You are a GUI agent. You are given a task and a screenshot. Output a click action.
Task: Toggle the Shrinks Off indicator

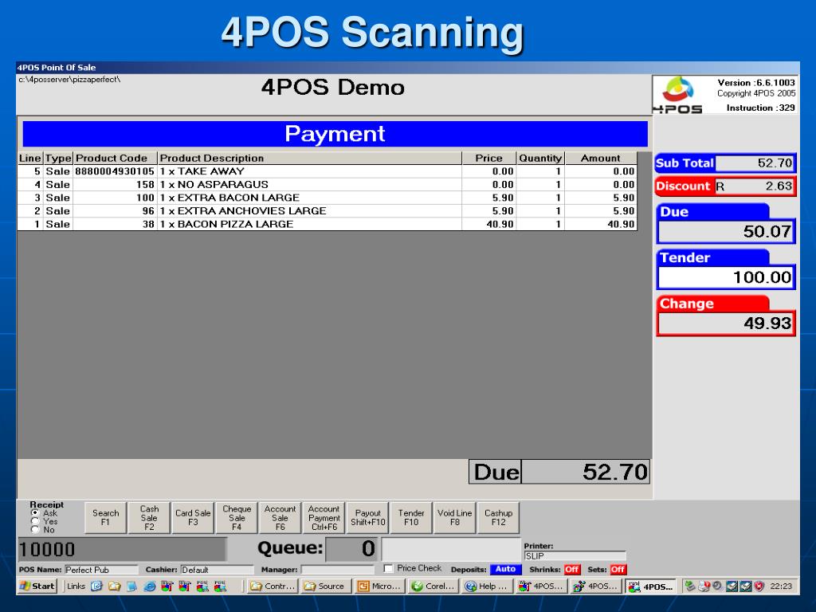(572, 569)
